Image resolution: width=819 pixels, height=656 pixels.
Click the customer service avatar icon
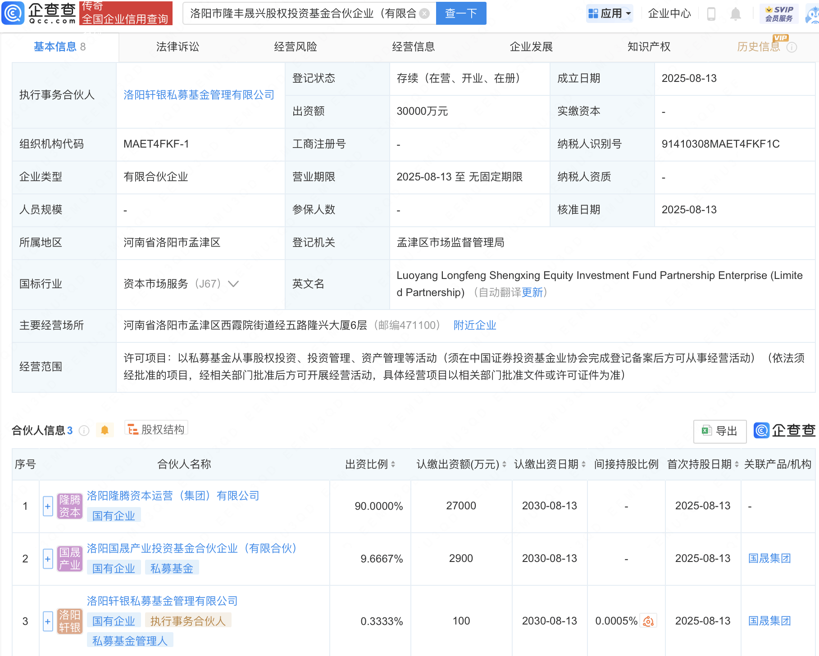click(812, 13)
